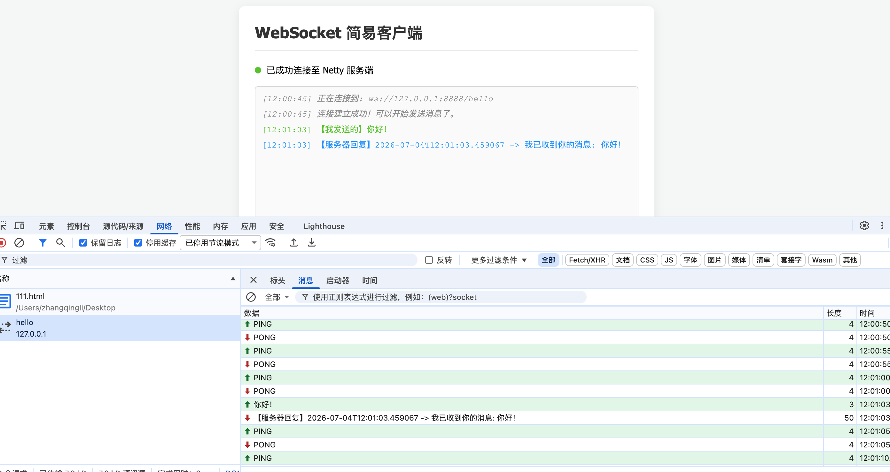Image resolution: width=890 pixels, height=472 pixels.
Task: Filter by 清单 type
Action: click(x=763, y=260)
